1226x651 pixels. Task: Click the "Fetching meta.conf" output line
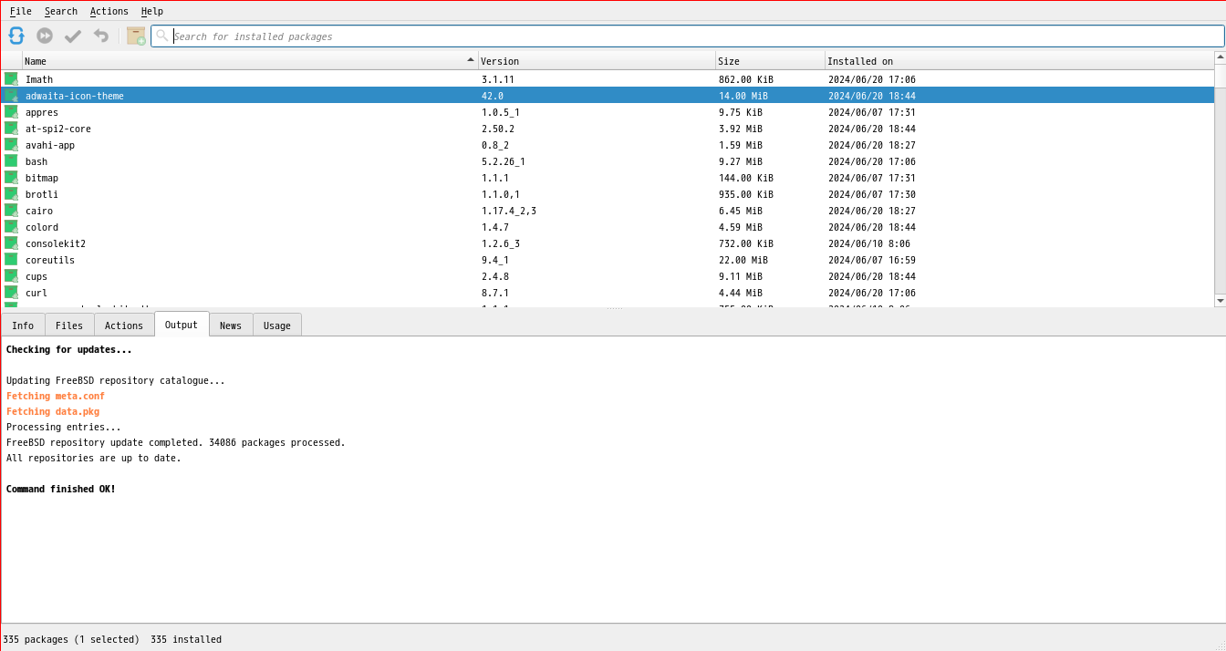coord(56,396)
